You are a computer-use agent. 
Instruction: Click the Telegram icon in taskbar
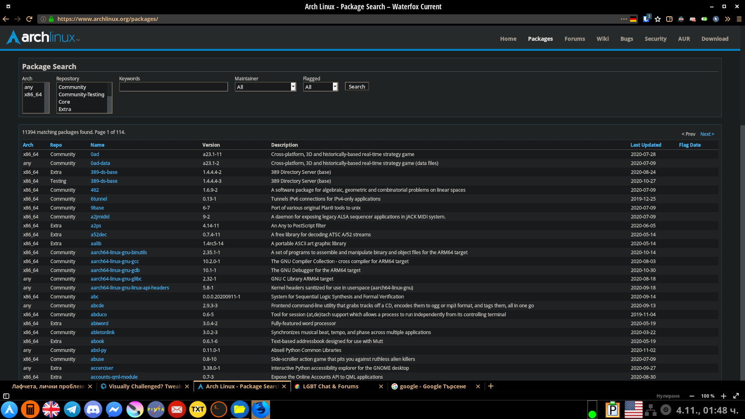[x=72, y=409]
